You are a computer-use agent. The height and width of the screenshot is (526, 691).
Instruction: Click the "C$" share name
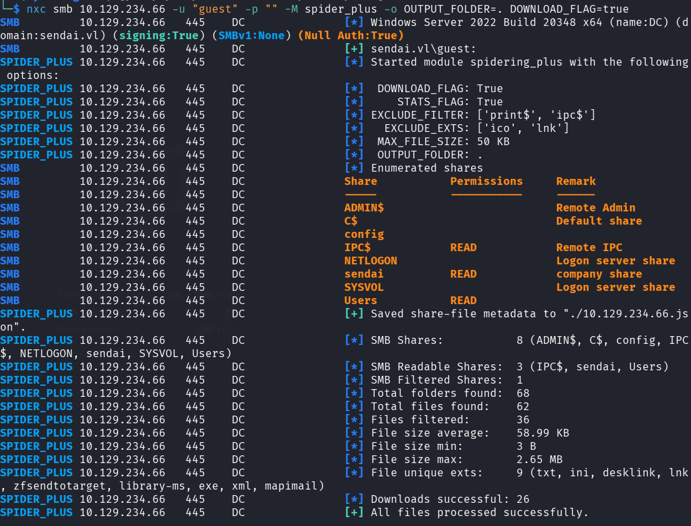tap(351, 221)
